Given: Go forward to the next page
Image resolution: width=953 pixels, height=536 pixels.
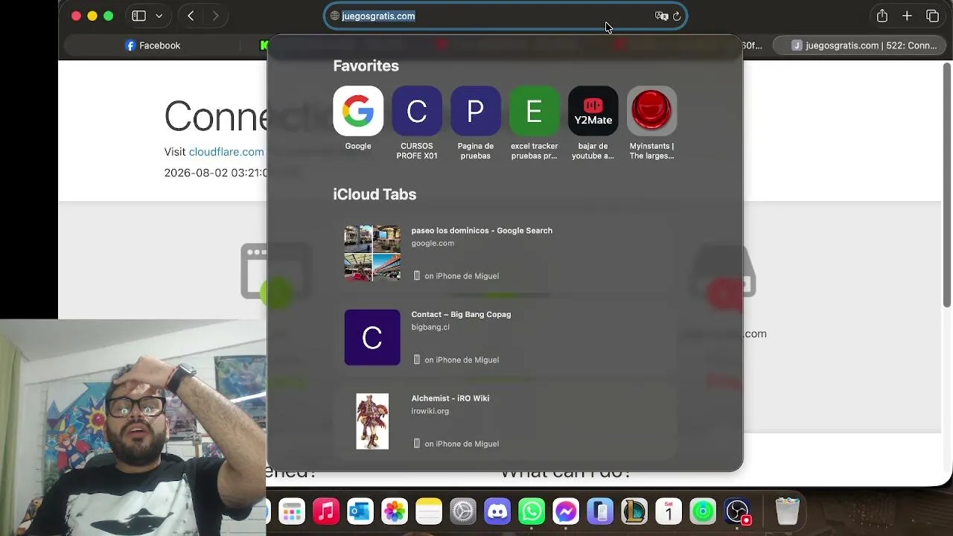Looking at the screenshot, I should click(x=215, y=16).
